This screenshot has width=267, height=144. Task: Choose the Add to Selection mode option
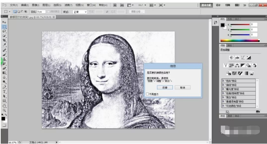click(18, 12)
